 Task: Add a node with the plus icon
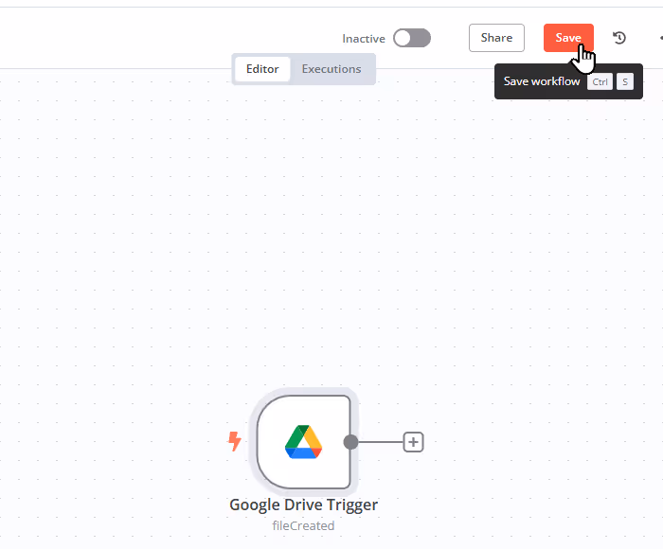[x=413, y=442]
